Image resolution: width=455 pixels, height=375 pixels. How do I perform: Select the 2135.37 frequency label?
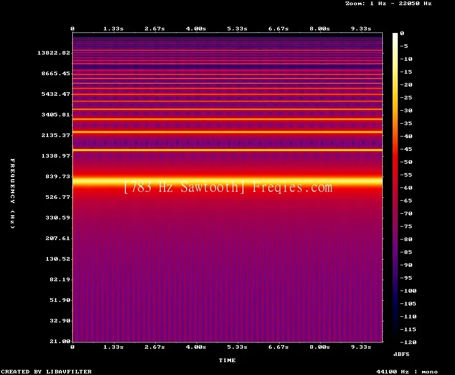click(56, 135)
